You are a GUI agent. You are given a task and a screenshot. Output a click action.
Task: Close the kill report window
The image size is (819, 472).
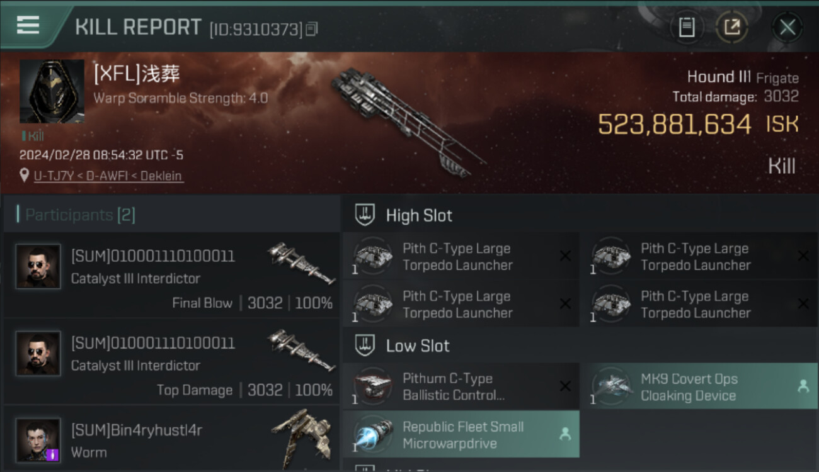click(x=787, y=27)
